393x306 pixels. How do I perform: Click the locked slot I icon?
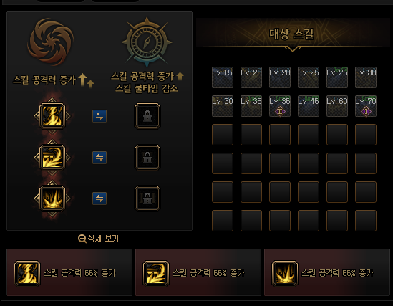pos(147,116)
